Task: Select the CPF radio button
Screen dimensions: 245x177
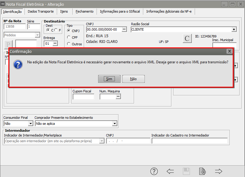Action: (x=69, y=37)
